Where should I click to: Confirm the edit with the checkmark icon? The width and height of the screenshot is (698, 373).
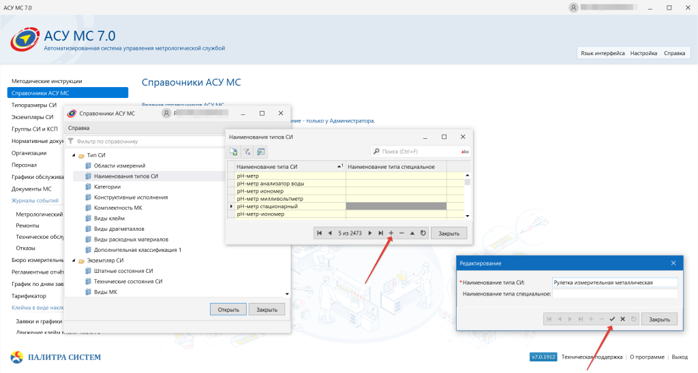612,319
